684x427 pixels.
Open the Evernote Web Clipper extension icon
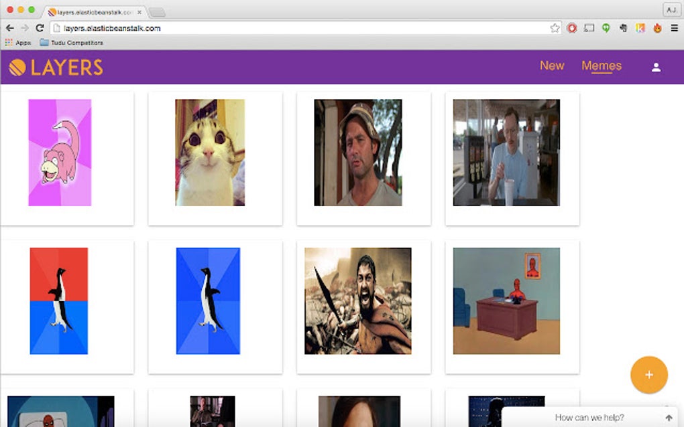click(x=624, y=28)
